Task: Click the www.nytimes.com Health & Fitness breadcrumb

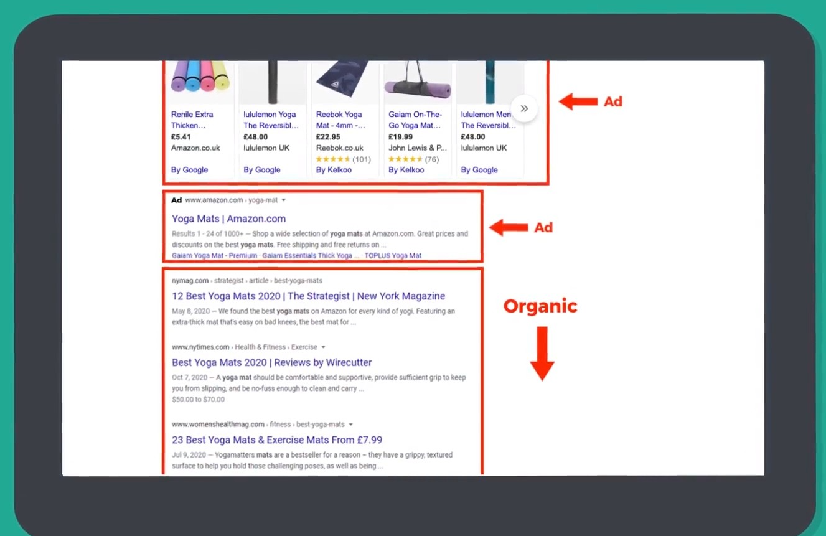Action: [x=245, y=347]
